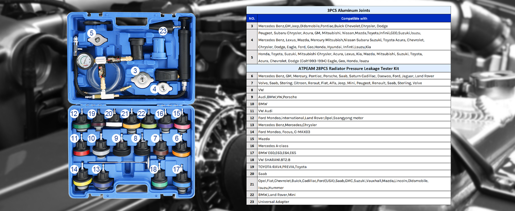Click the circled 17 badge in the kit's bottom row
515x211 pixels.
[x=176, y=170]
